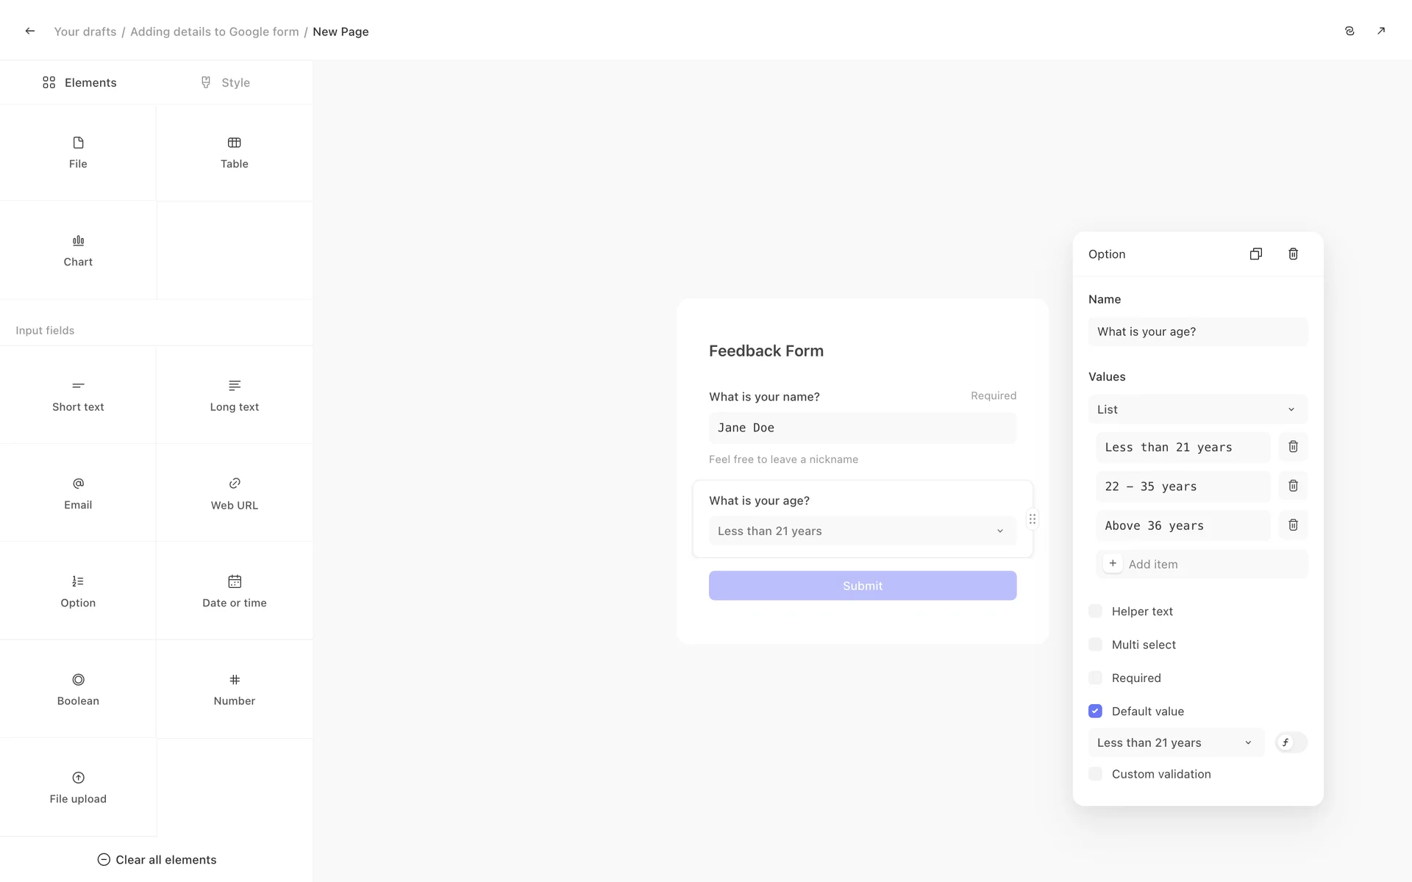Uncheck the Default value checkbox

coord(1095,711)
